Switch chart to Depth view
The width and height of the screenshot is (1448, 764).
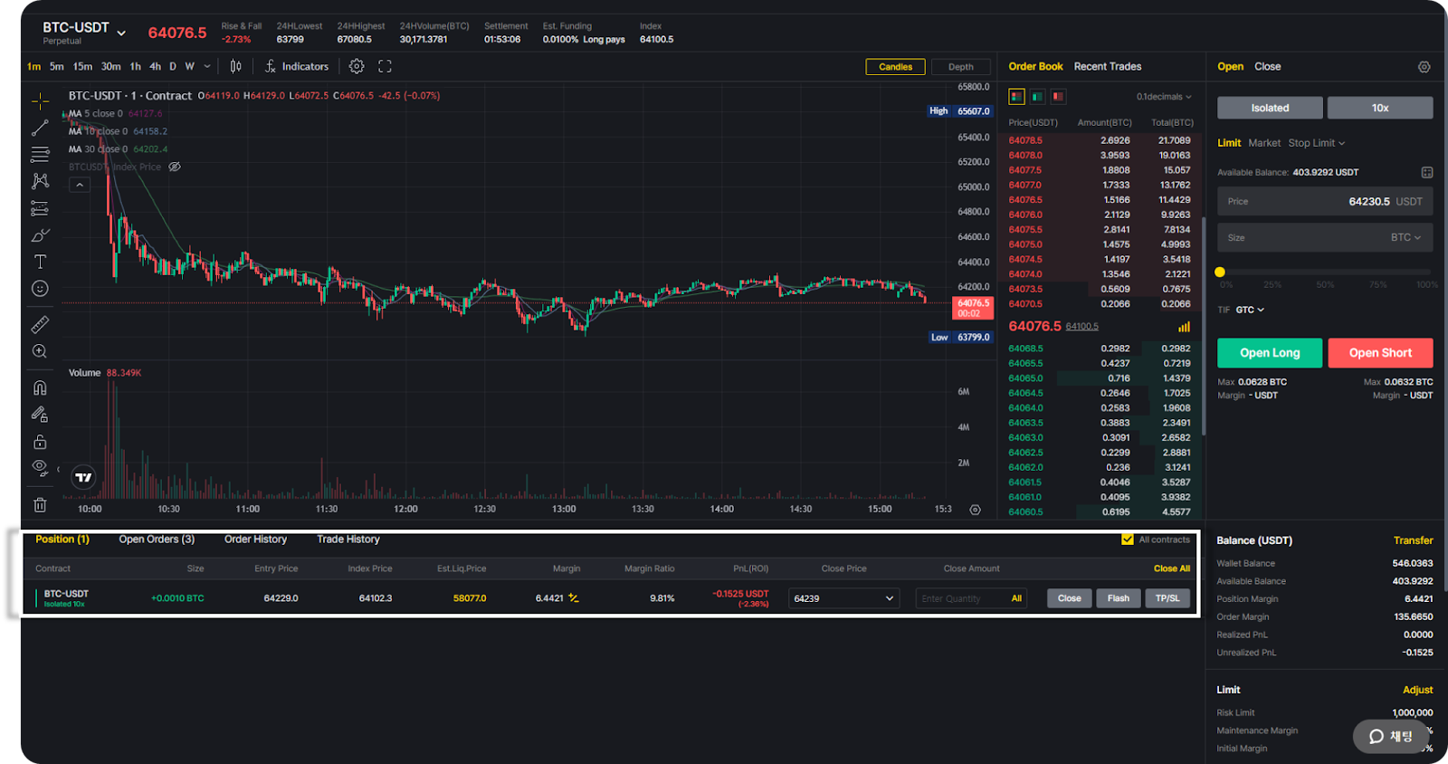[960, 67]
